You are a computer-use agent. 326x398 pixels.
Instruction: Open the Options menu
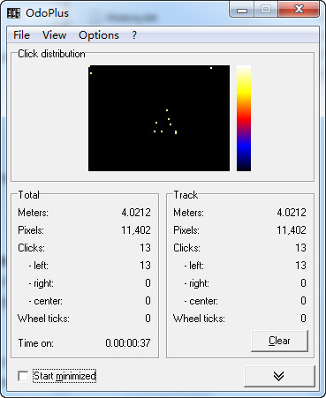tap(99, 35)
